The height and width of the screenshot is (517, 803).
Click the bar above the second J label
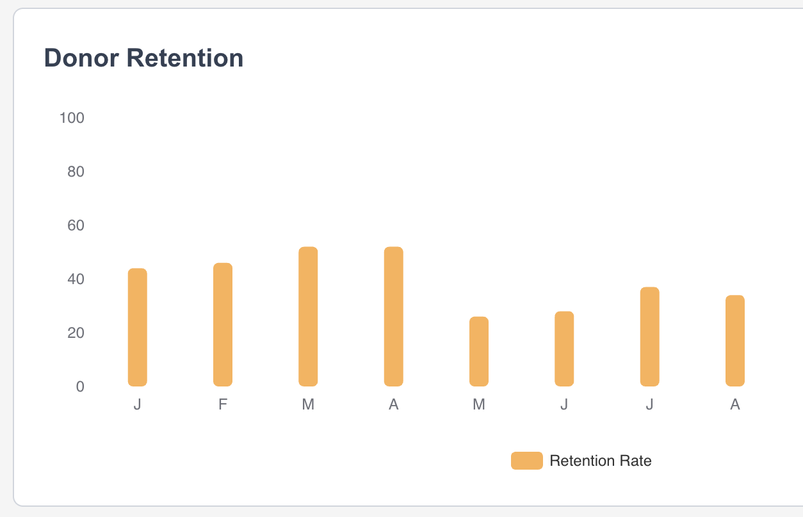click(x=564, y=349)
